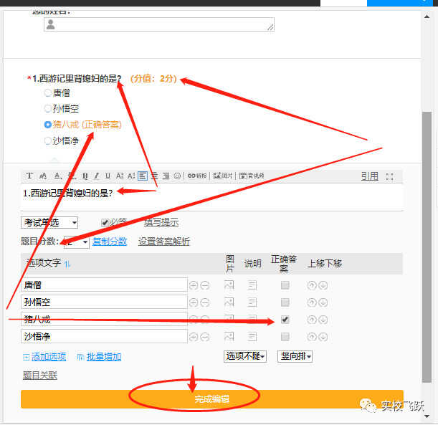Open the font family tool (T icon)
Screen dimensions: 438x425
click(x=29, y=176)
